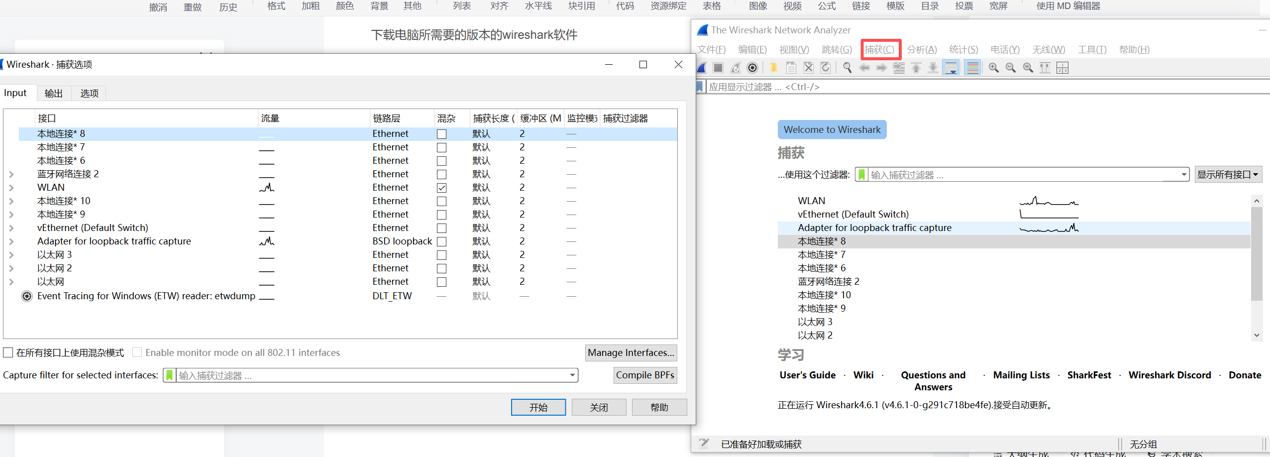This screenshot has width=1270, height=457.
Task: Open capture options gear icon in toolbar
Action: click(x=753, y=68)
